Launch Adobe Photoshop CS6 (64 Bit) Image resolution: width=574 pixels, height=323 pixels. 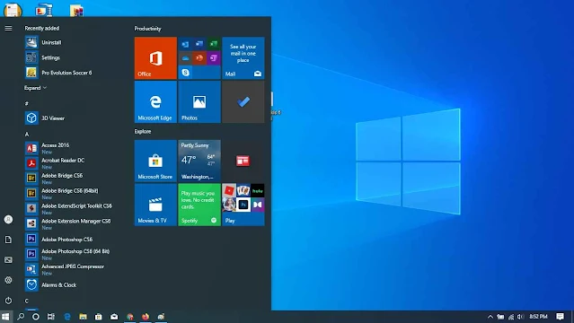point(75,254)
